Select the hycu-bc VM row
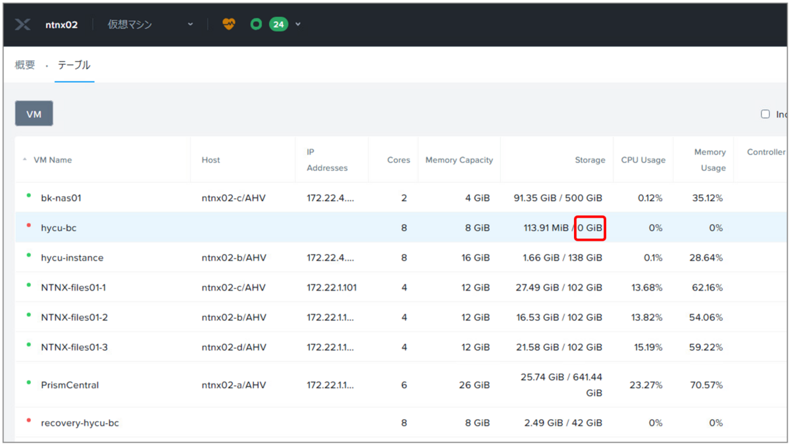 click(401, 228)
